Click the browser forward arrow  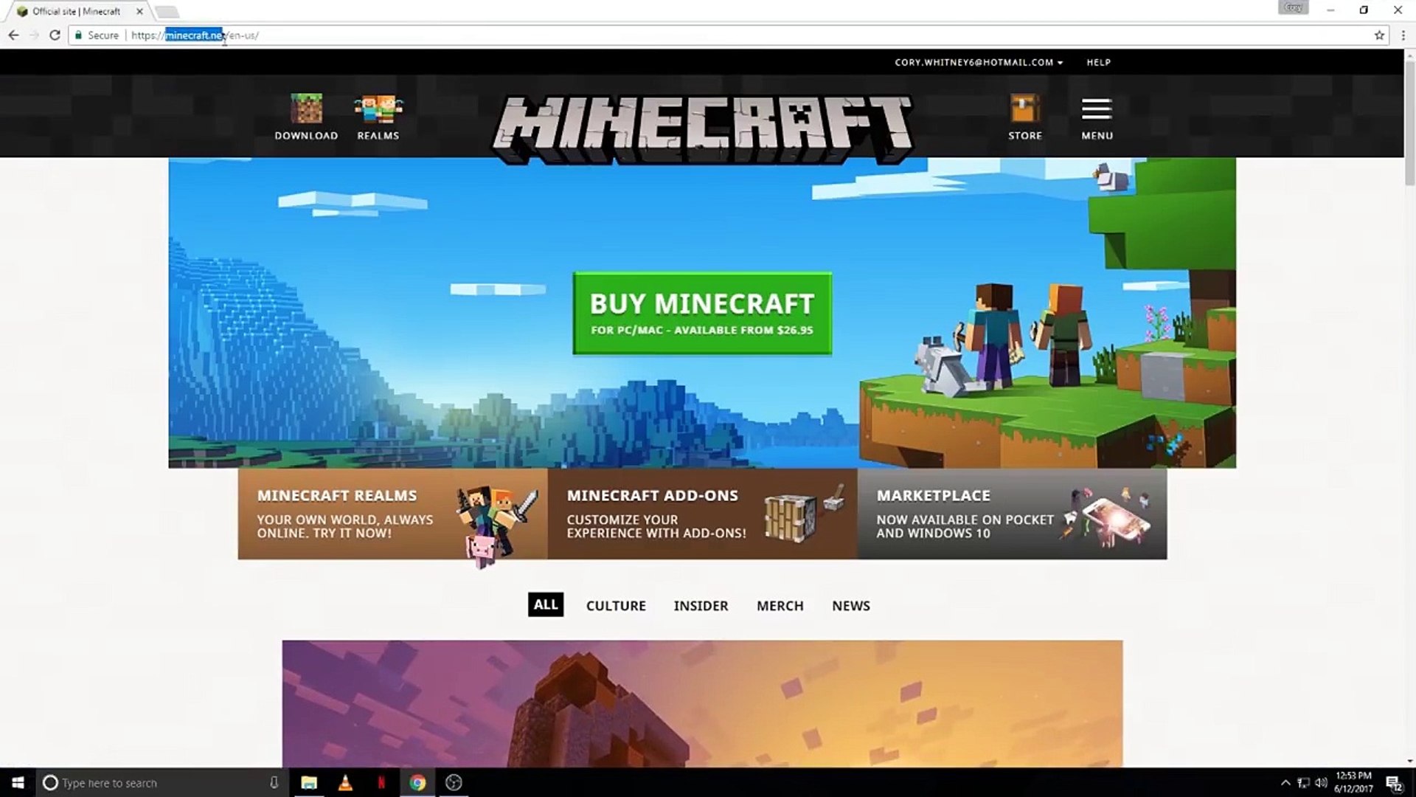click(x=34, y=35)
